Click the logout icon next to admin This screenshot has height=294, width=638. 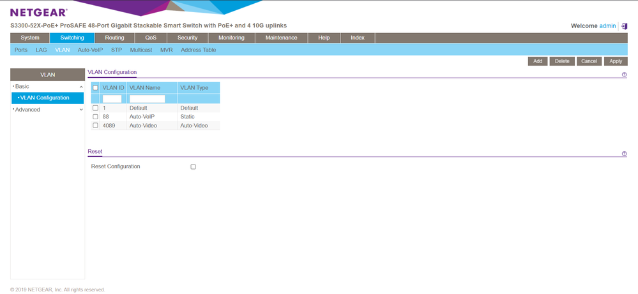point(624,26)
